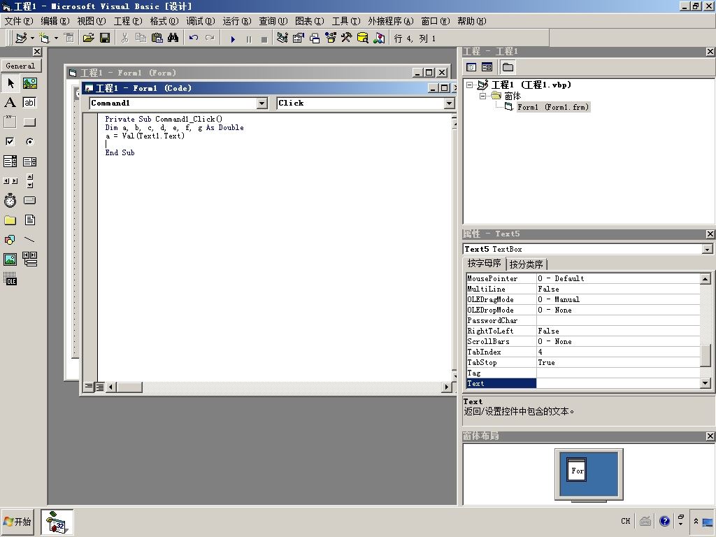This screenshot has height=537, width=716.
Task: Select the Timer tool
Action: click(x=10, y=201)
